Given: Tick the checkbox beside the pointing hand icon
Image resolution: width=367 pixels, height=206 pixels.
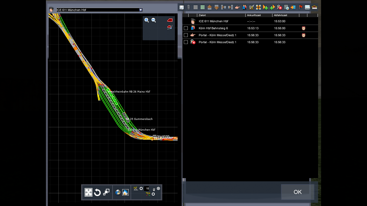Looking at the screenshot, I should click(x=186, y=35).
